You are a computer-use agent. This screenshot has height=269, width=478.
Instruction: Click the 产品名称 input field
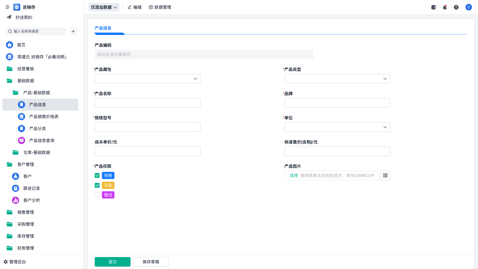[147, 103]
